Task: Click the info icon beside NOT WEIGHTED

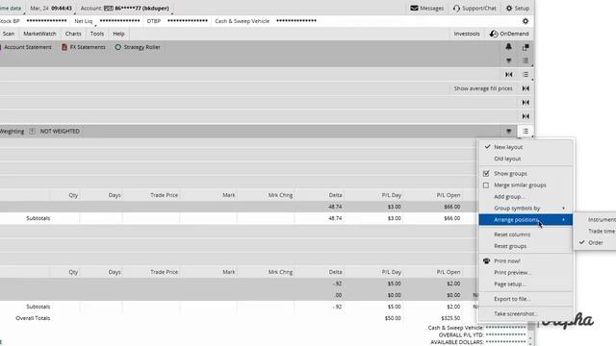Action: (32, 131)
